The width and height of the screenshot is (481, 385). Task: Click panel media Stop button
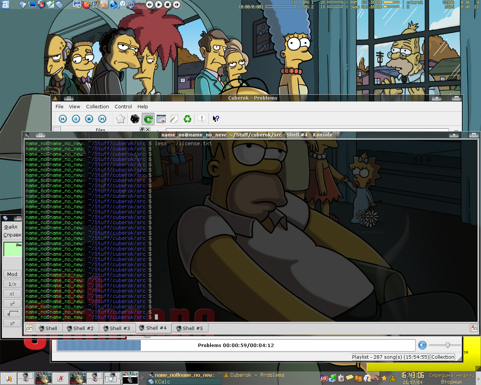(x=168, y=5)
